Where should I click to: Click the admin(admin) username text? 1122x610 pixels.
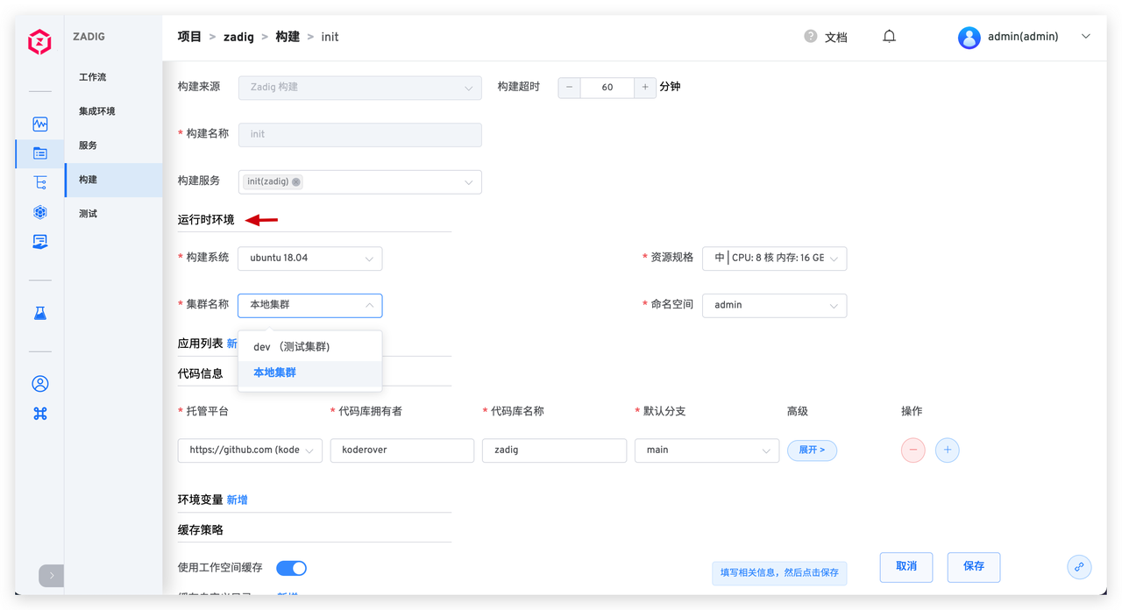pos(1023,37)
